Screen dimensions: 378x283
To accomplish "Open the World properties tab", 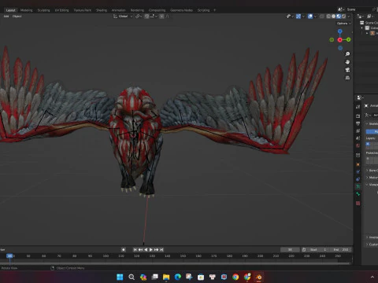I will coord(358,145).
